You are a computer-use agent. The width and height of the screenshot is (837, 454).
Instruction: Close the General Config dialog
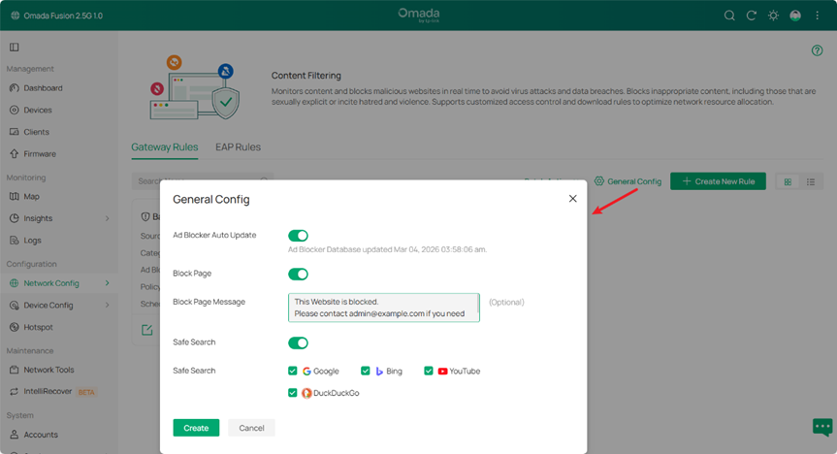(x=572, y=199)
